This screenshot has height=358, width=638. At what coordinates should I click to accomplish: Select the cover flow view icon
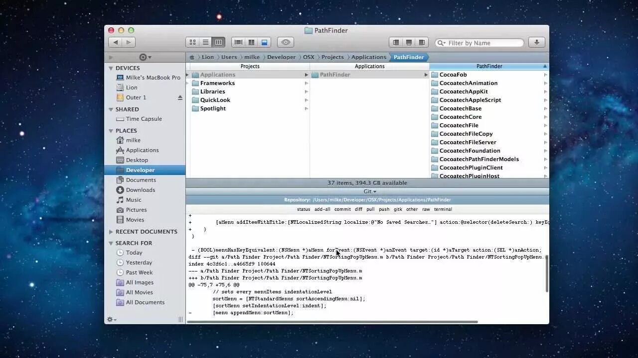(x=238, y=43)
